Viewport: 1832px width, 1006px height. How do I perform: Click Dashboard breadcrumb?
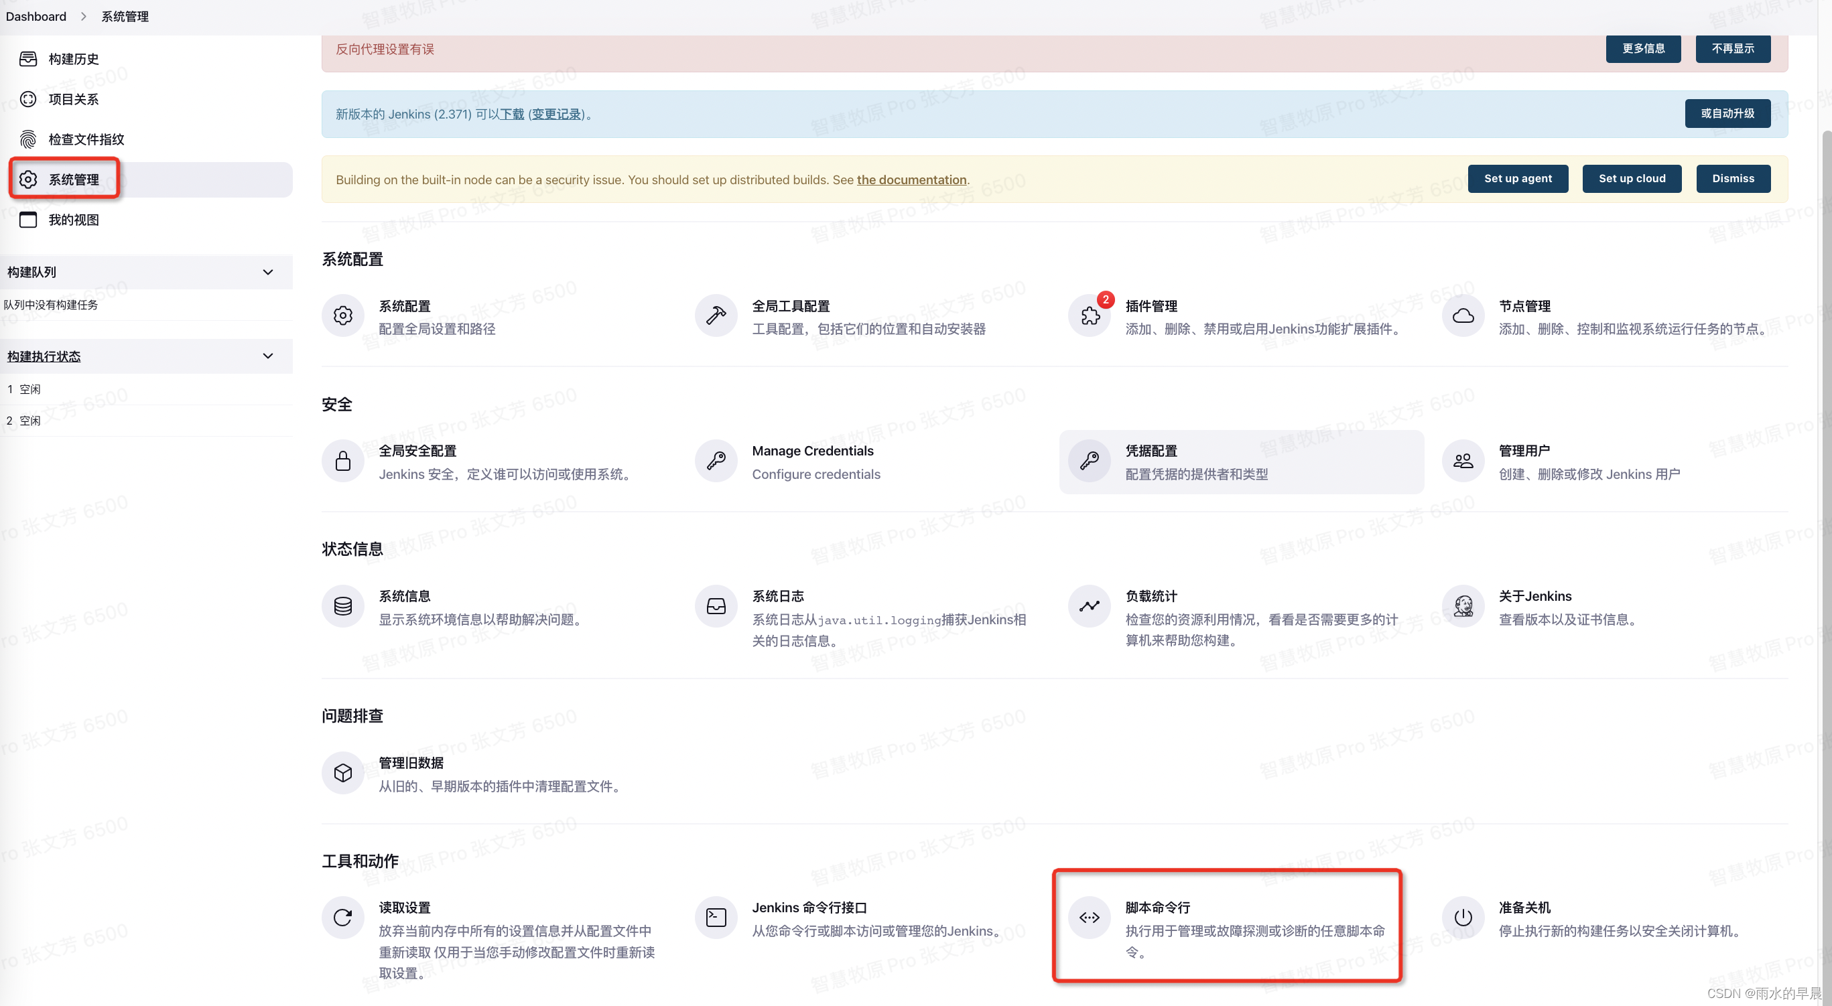click(x=36, y=16)
